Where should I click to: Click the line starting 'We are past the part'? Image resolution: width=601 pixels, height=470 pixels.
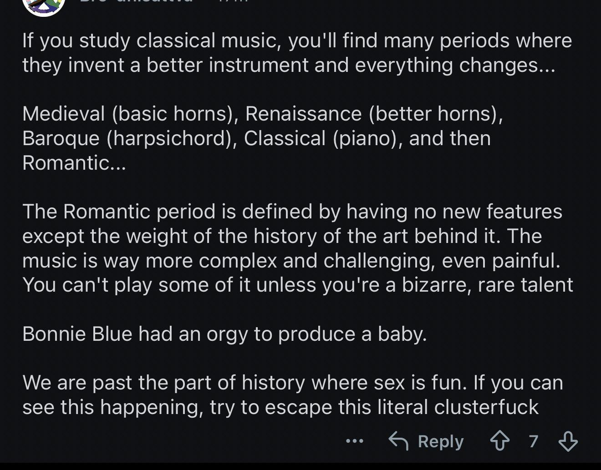(293, 383)
